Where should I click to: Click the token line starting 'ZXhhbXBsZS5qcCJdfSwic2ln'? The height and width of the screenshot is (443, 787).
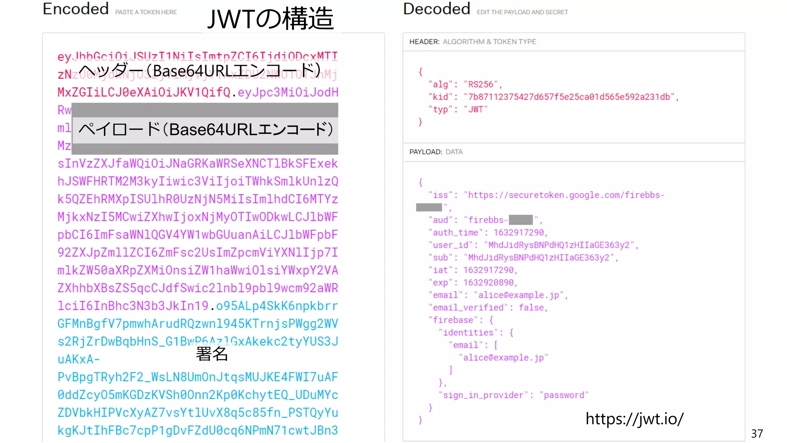(x=198, y=288)
